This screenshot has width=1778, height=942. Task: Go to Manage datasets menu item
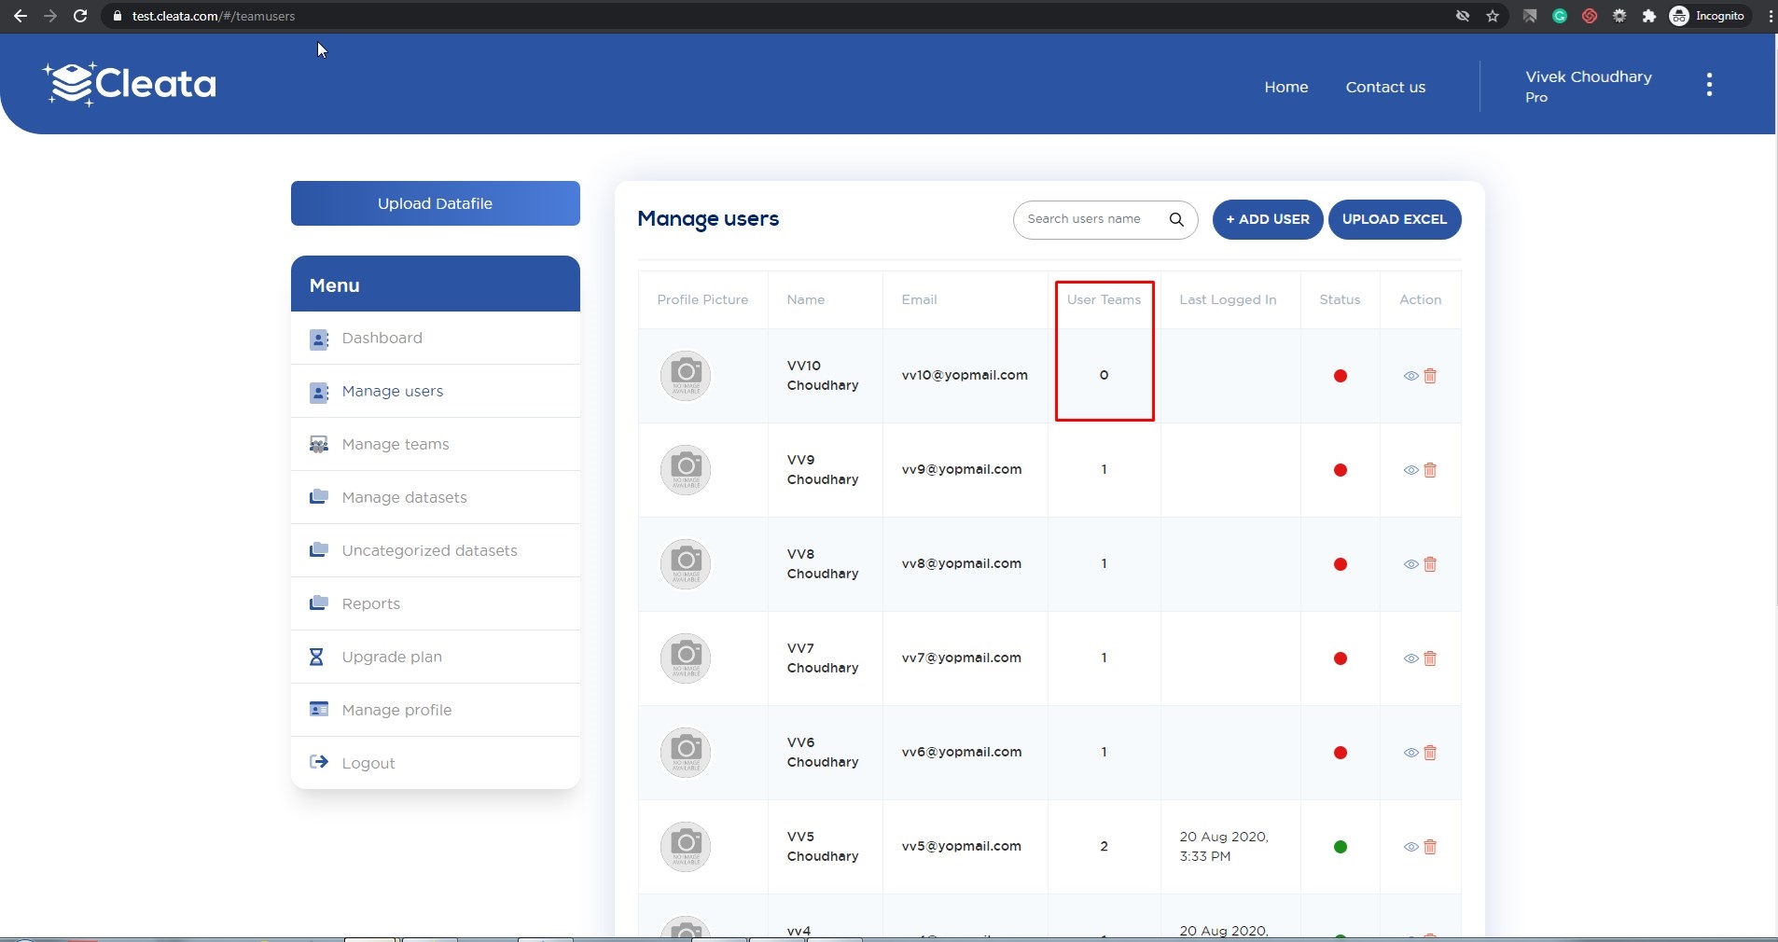click(404, 497)
